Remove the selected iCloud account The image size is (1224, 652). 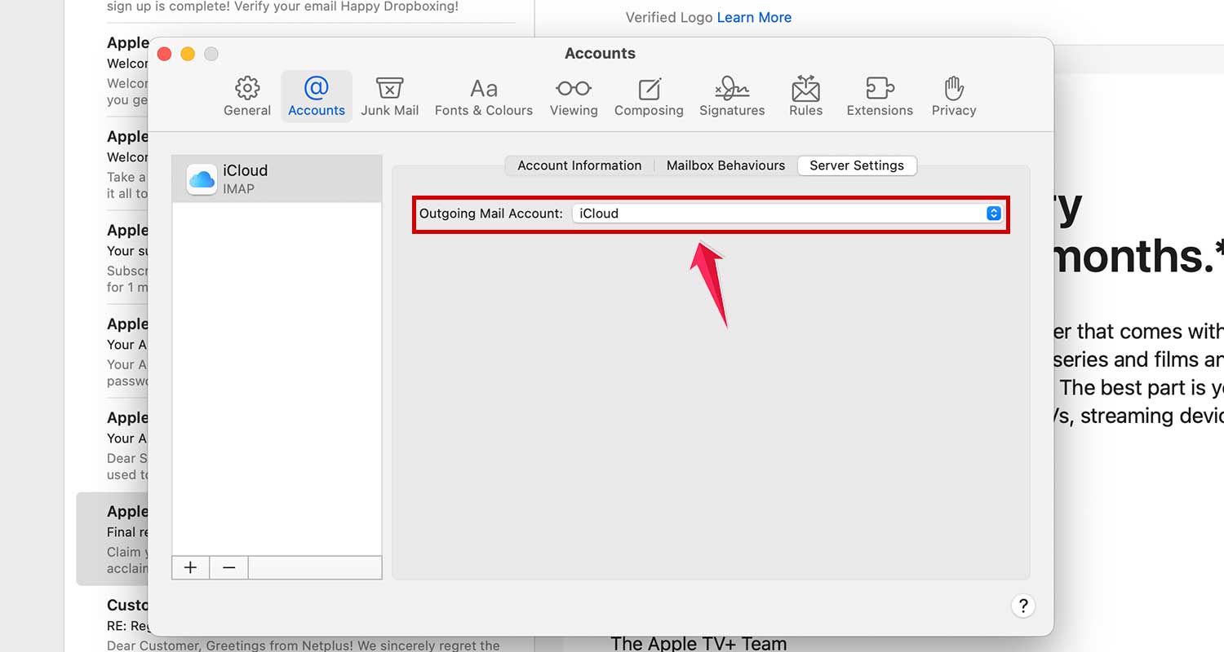coord(228,566)
